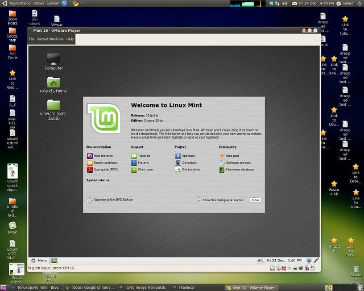Open the Software reviews link

(x=238, y=163)
